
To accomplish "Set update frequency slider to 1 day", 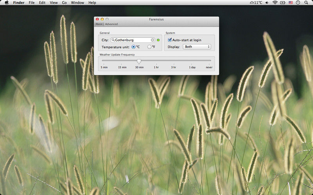I will coord(192,67).
